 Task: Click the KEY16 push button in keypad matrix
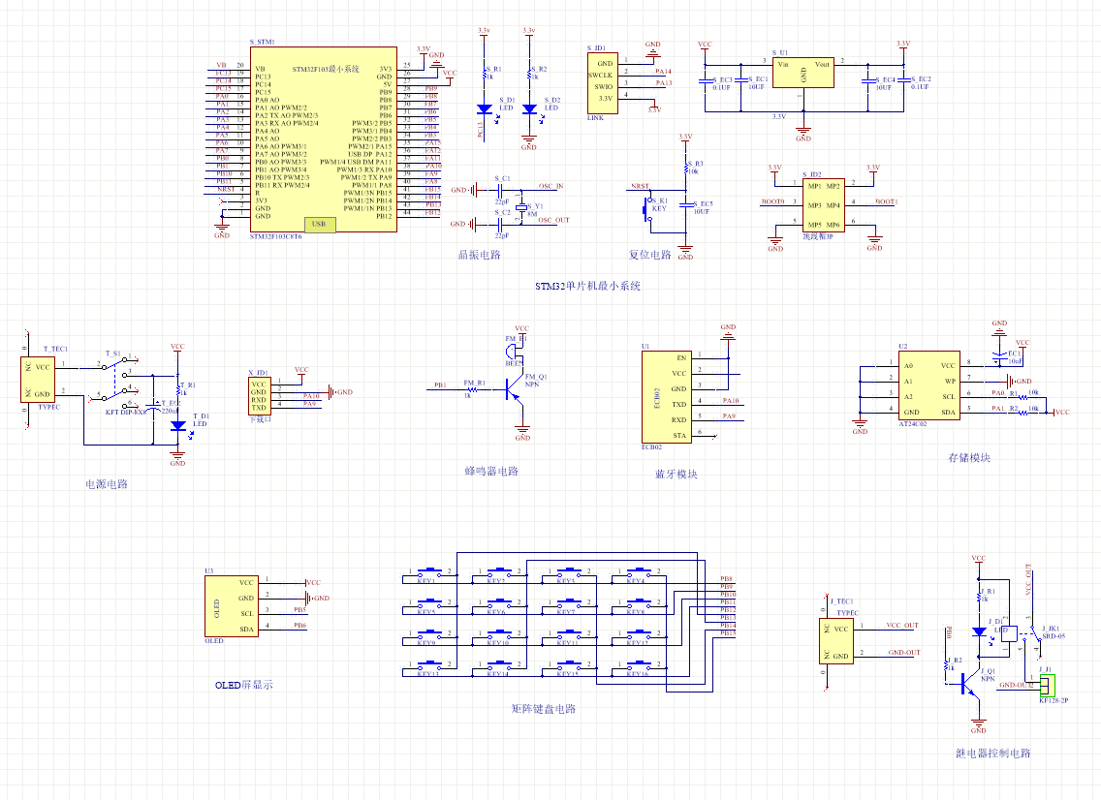639,665
